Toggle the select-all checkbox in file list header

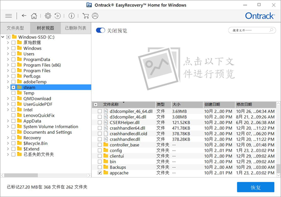(96, 105)
